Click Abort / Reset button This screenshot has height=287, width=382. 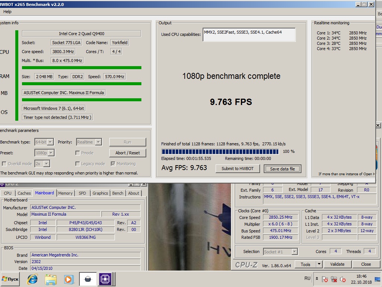point(128,153)
